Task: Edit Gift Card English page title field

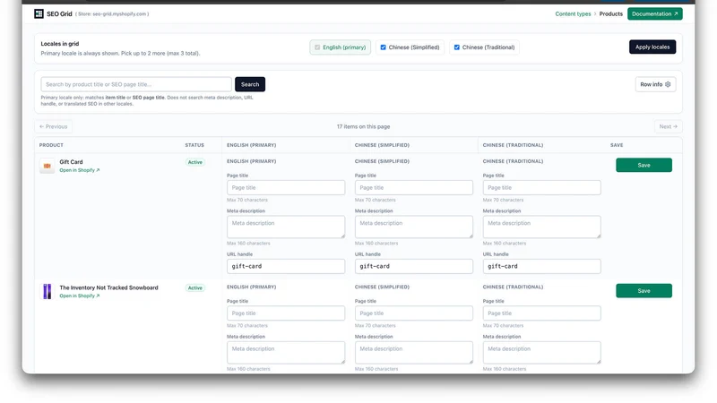Action: pyautogui.click(x=286, y=187)
